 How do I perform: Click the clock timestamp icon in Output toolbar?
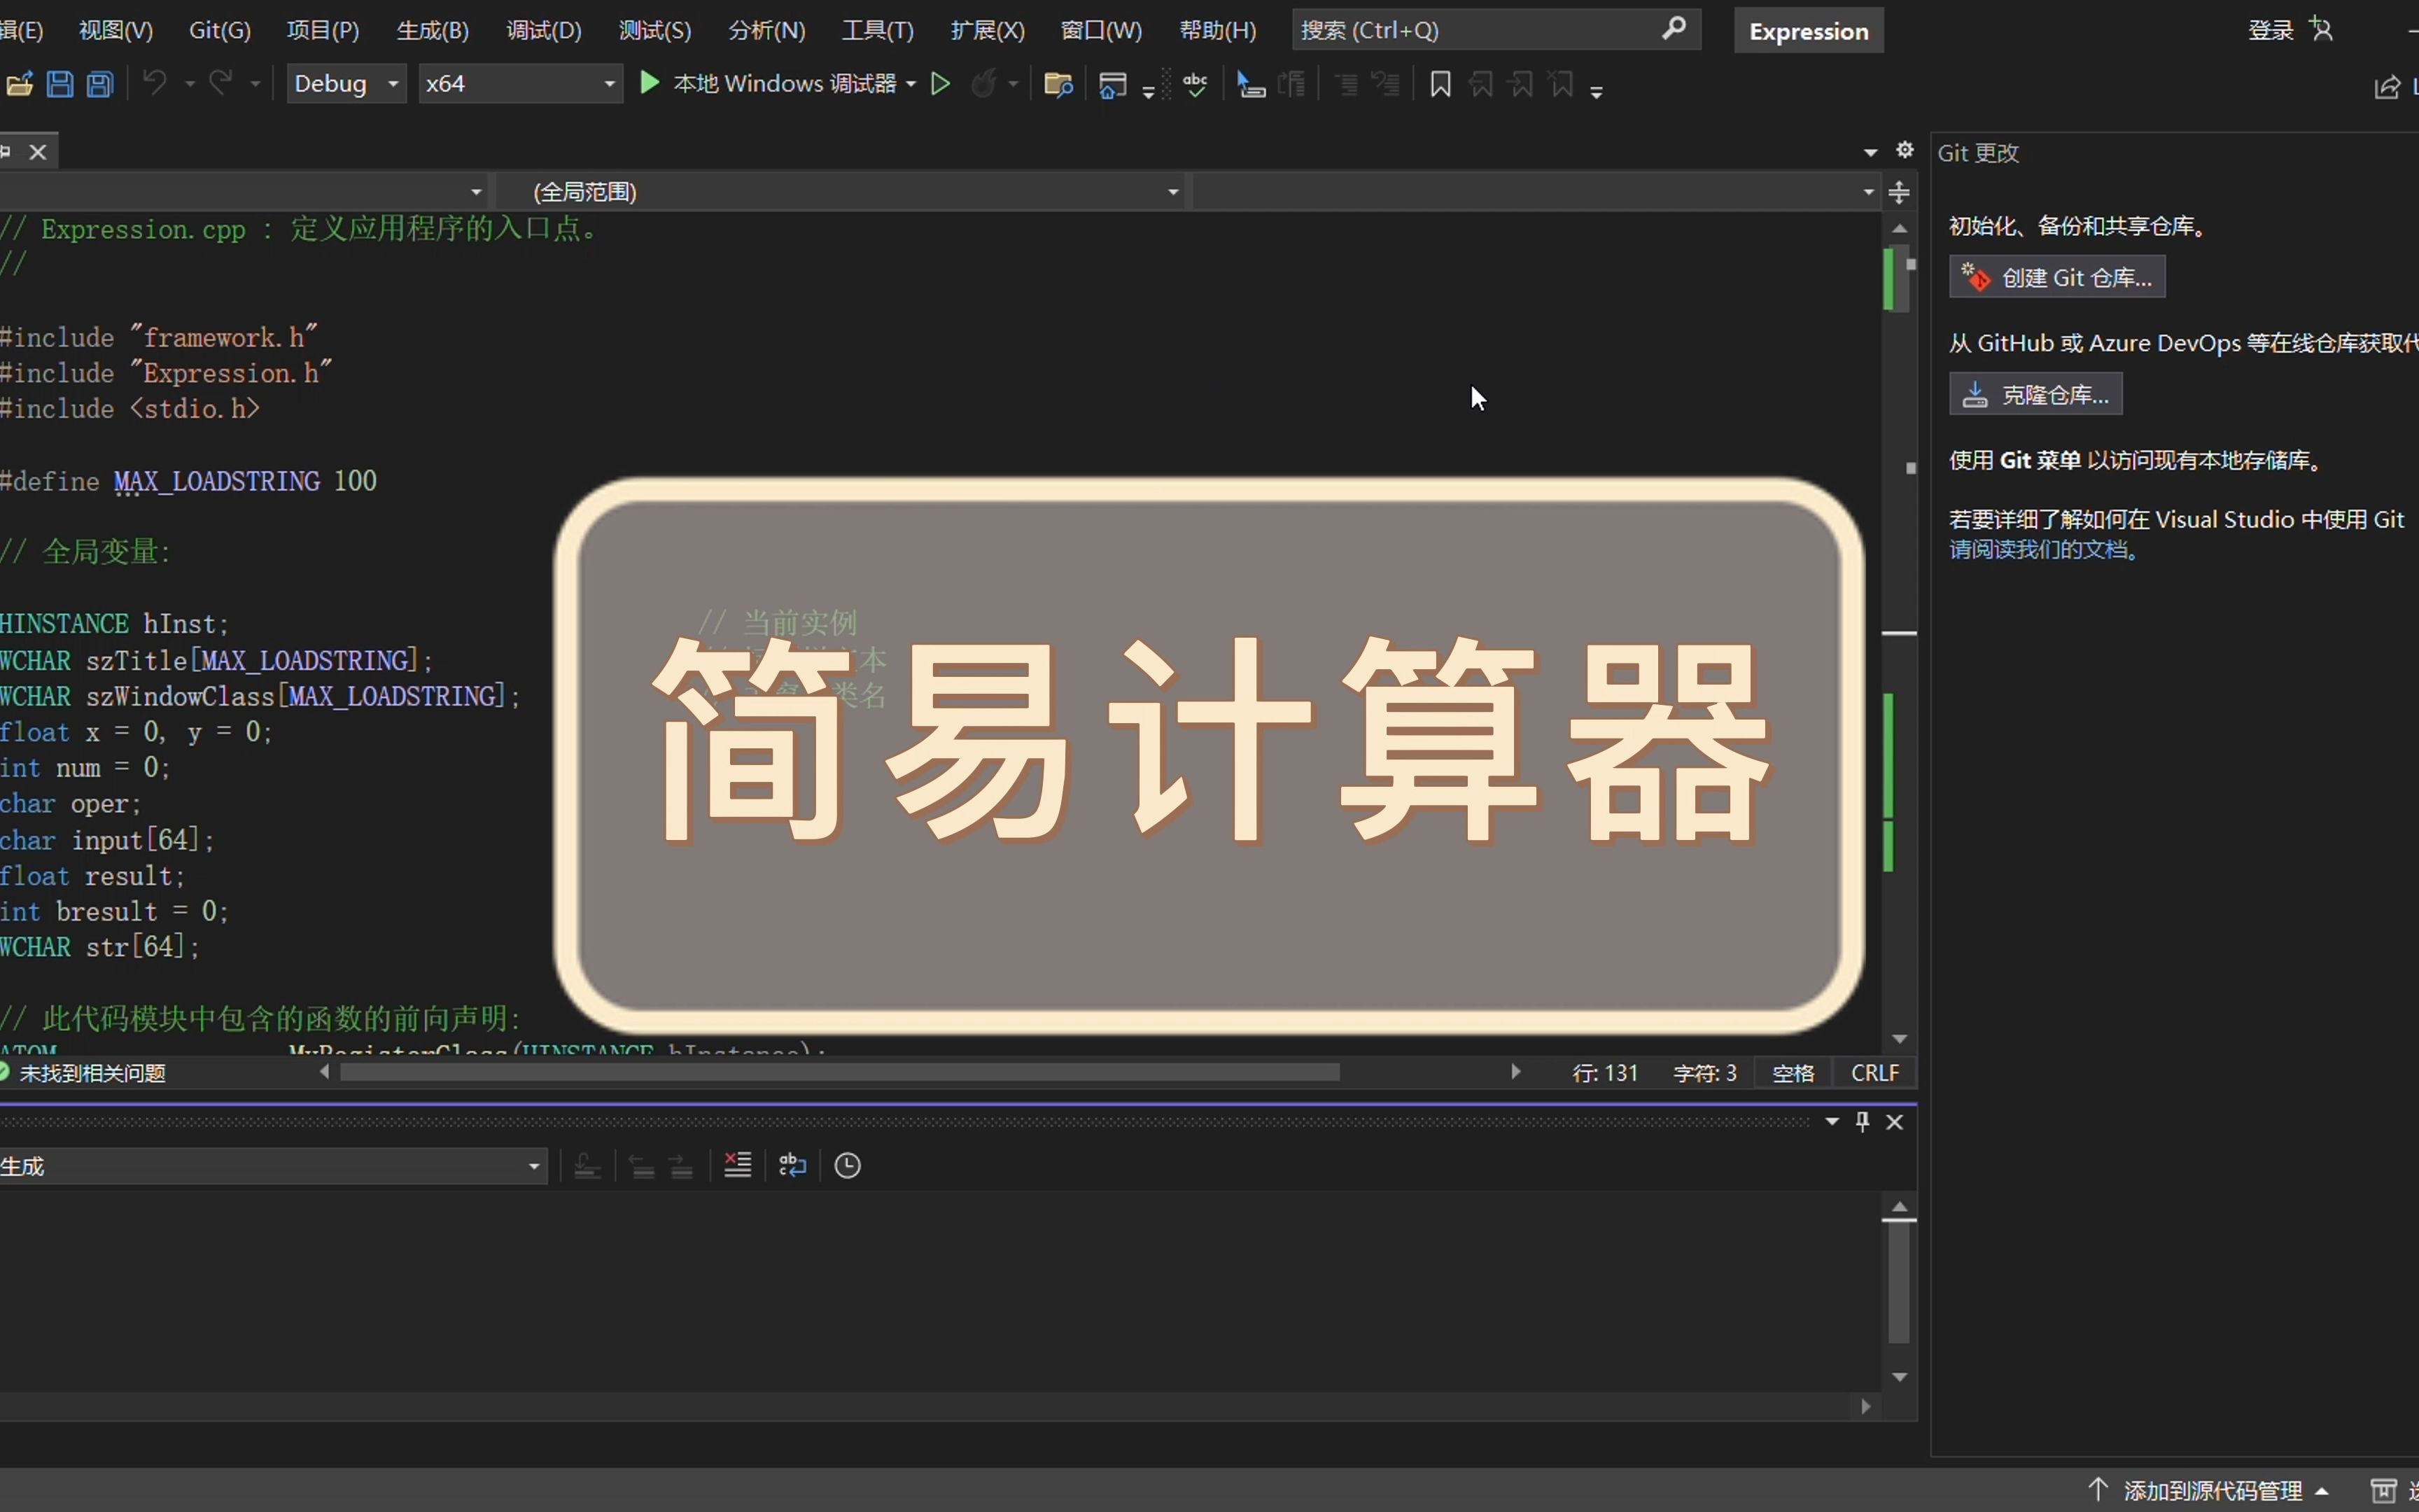(x=848, y=1165)
